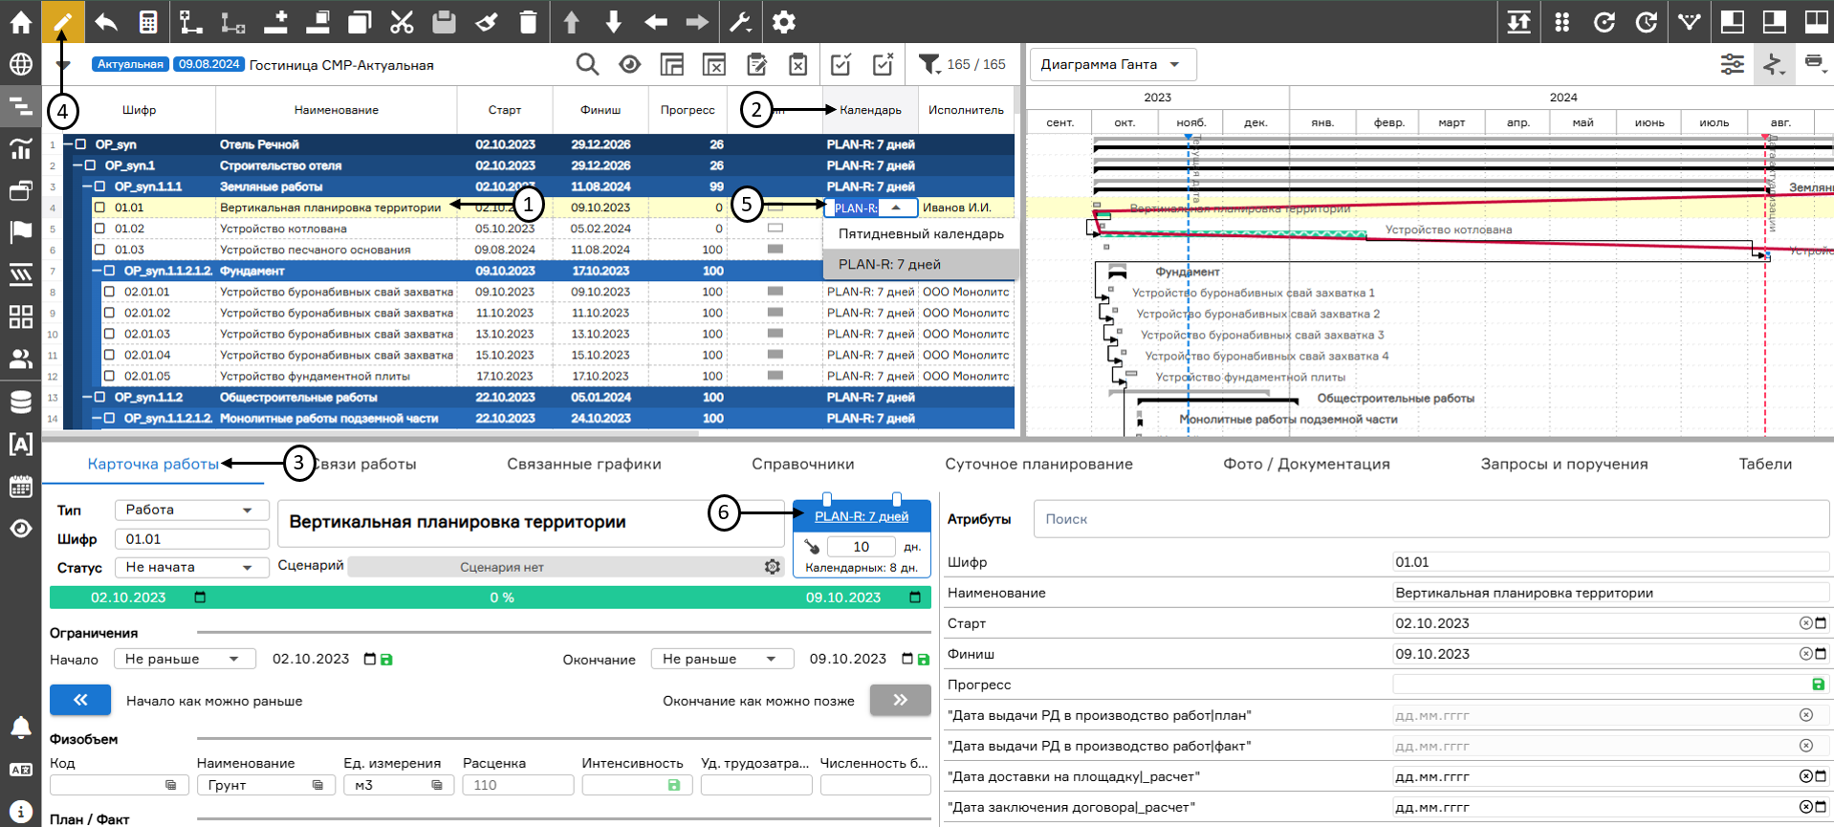This screenshot has width=1834, height=827.
Task: Click the paint brush format icon
Action: pyautogui.click(x=486, y=21)
